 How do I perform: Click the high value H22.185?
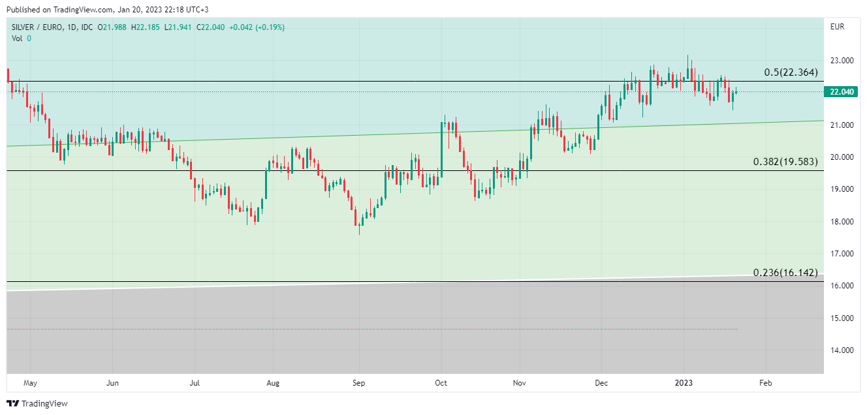pyautogui.click(x=146, y=27)
